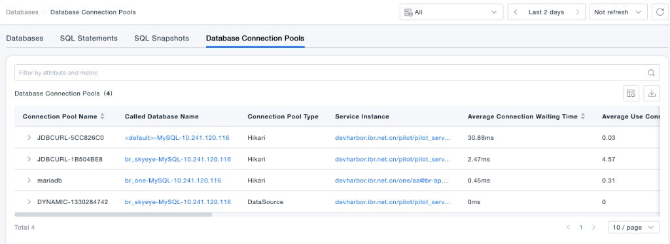Click Hikari type in mariadb row
The height and width of the screenshot is (244, 670).
(256, 181)
